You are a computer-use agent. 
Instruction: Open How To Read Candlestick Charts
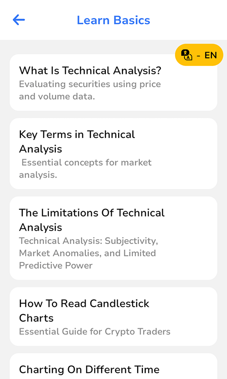coord(113,316)
